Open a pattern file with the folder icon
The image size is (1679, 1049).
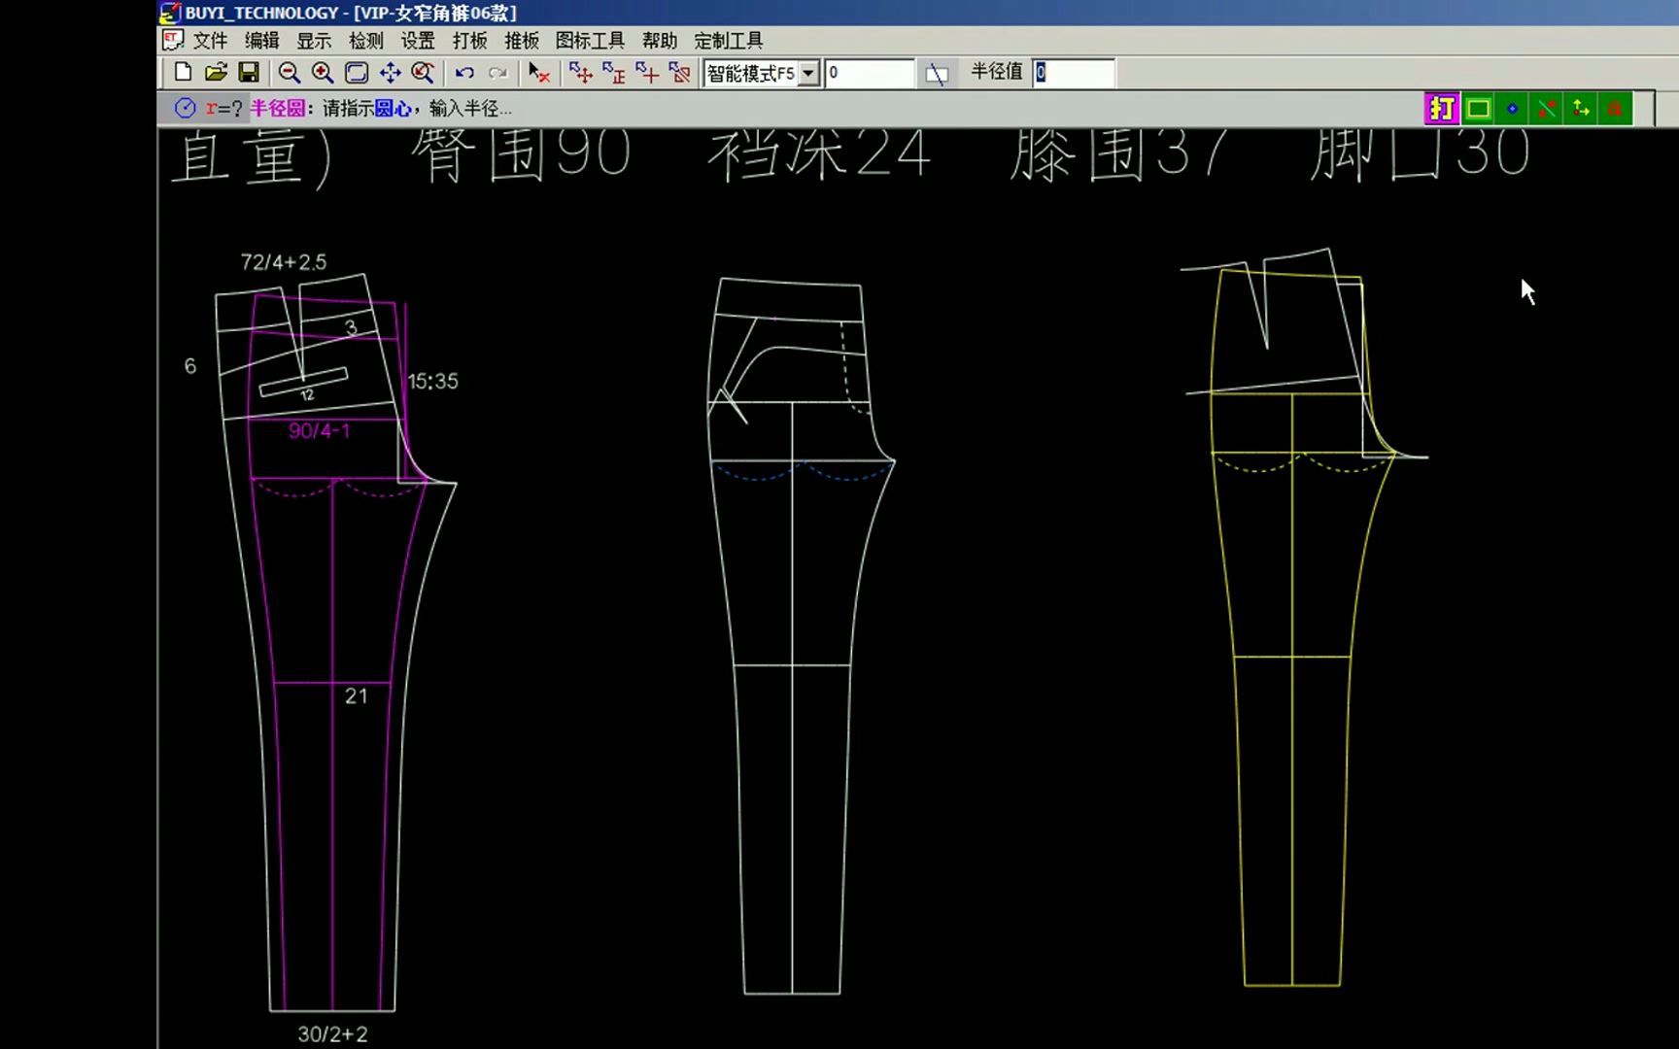[x=215, y=73]
